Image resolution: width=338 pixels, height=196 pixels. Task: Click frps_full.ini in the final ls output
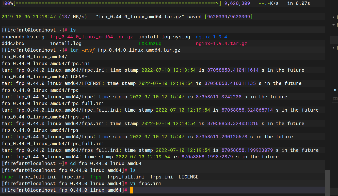(x=126, y=177)
